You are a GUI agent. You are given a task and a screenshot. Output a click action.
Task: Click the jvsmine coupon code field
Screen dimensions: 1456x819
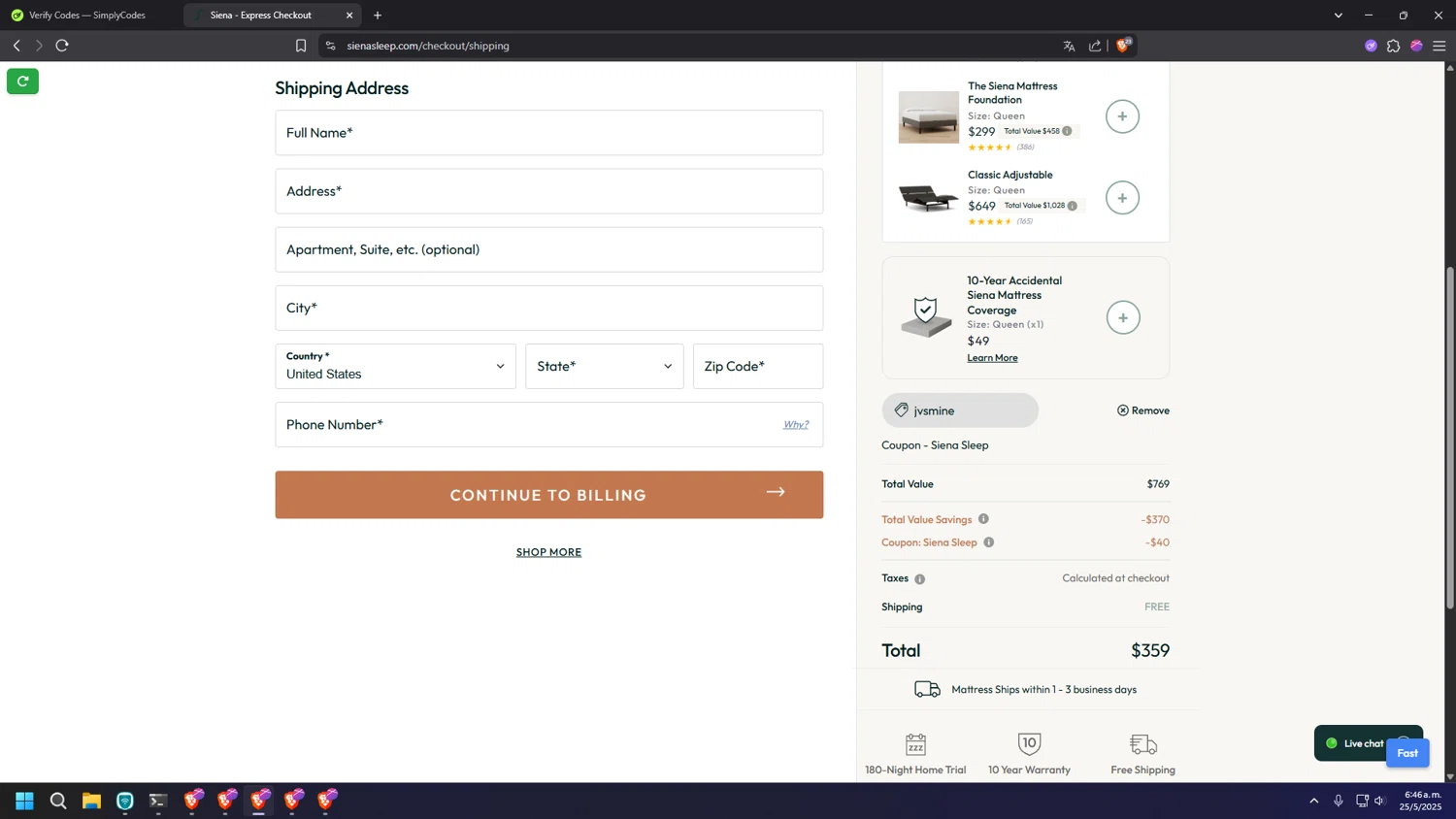coord(960,410)
